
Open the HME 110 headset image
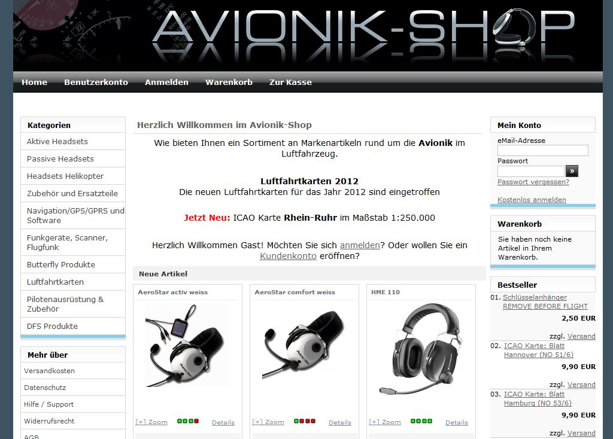tap(421, 349)
